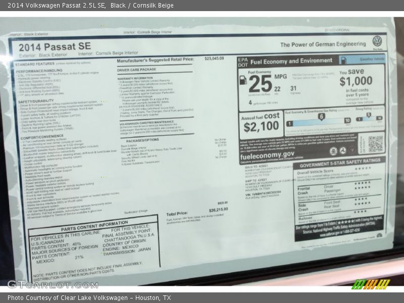Click 'GOVERNMENT 5-STAR SAFETY RATINGS' header
The image size is (404, 303).
[x=340, y=163]
